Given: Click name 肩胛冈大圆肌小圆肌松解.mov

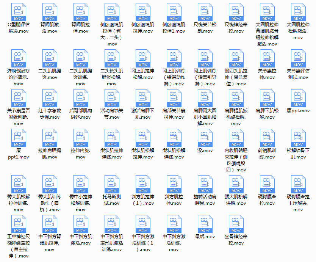Looking at the screenshot, I should coord(205,117).
